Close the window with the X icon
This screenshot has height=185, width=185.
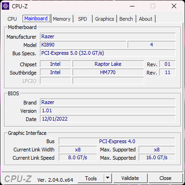click(x=174, y=6)
